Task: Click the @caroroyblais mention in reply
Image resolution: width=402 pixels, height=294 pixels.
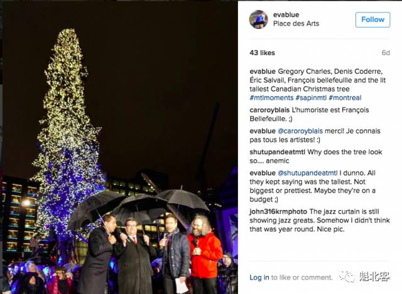Action: (300, 131)
